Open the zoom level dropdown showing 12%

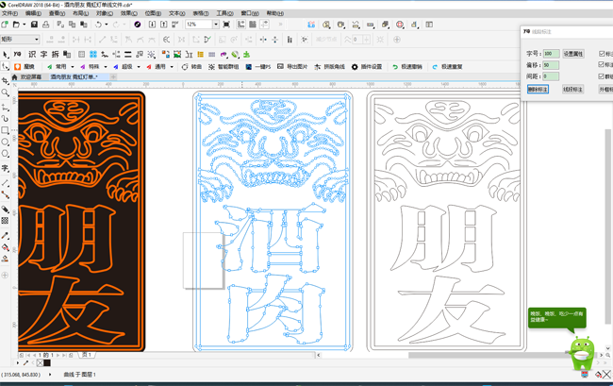[x=216, y=25]
